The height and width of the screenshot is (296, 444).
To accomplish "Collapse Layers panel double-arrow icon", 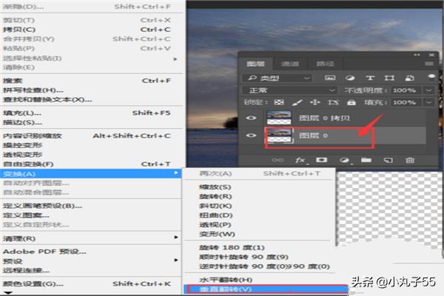I will [x=417, y=55].
